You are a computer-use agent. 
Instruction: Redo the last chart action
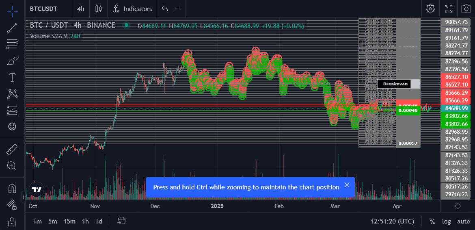click(x=178, y=9)
